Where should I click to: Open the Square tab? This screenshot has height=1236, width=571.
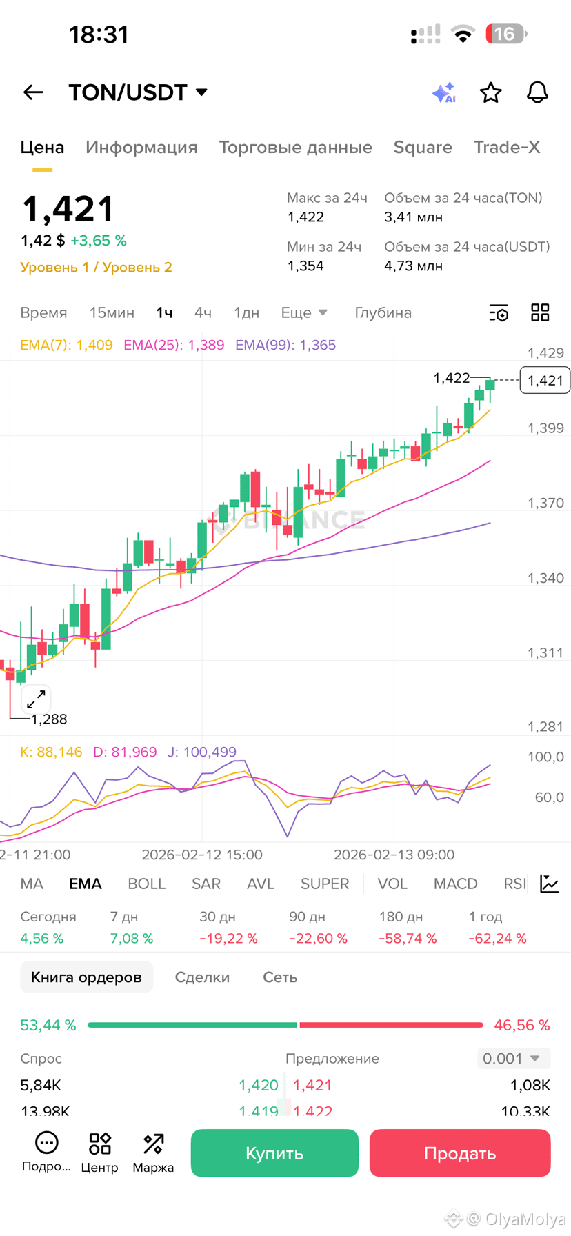tap(423, 147)
